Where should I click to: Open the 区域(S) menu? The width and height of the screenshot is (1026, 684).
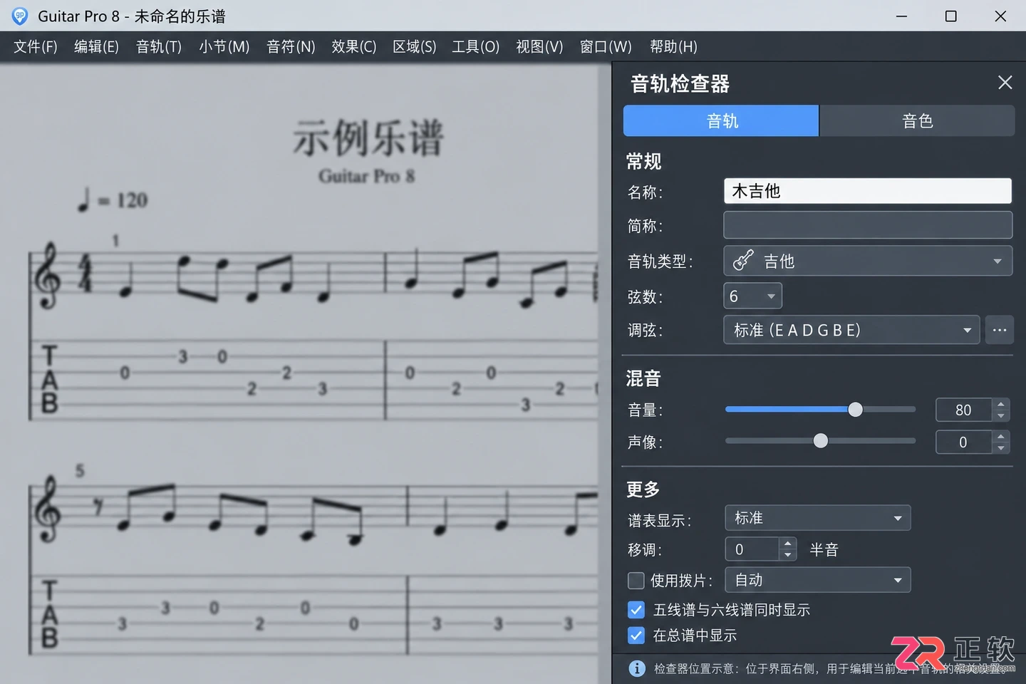(x=415, y=47)
